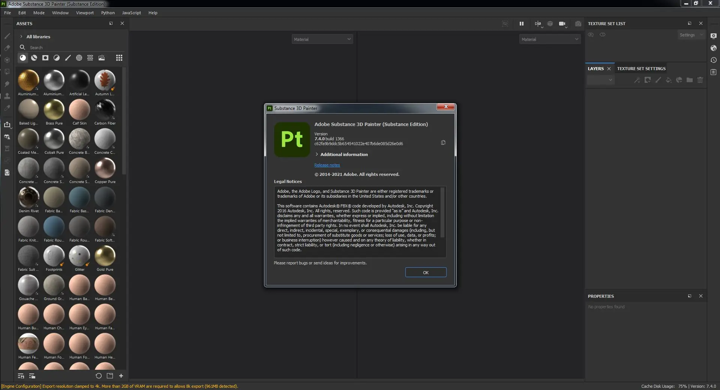Open the export textures sidebar icon
The image size is (720, 390).
[x=7, y=124]
